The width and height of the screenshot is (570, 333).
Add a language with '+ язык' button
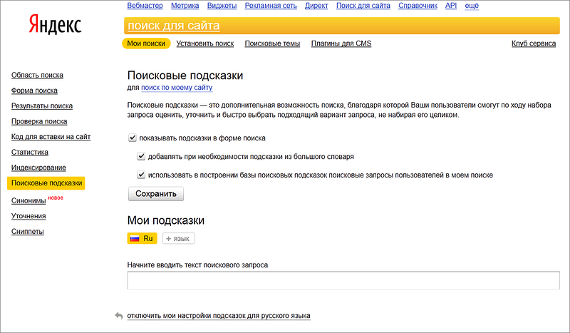[179, 239]
